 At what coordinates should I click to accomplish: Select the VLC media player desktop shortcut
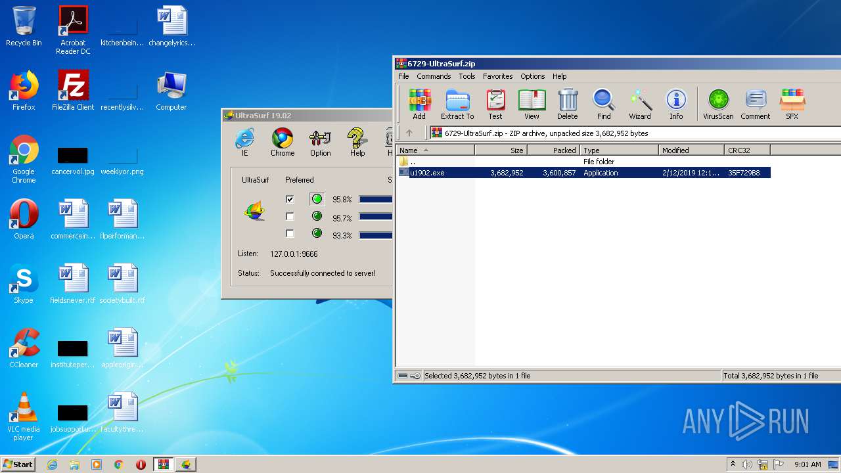(x=24, y=417)
